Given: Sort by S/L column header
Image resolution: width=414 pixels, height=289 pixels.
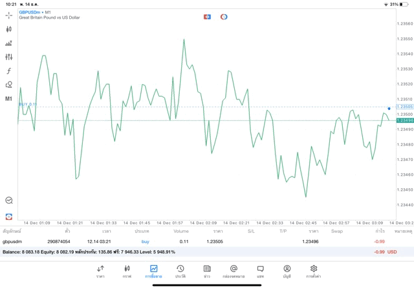Looking at the screenshot, I should click(251, 231).
